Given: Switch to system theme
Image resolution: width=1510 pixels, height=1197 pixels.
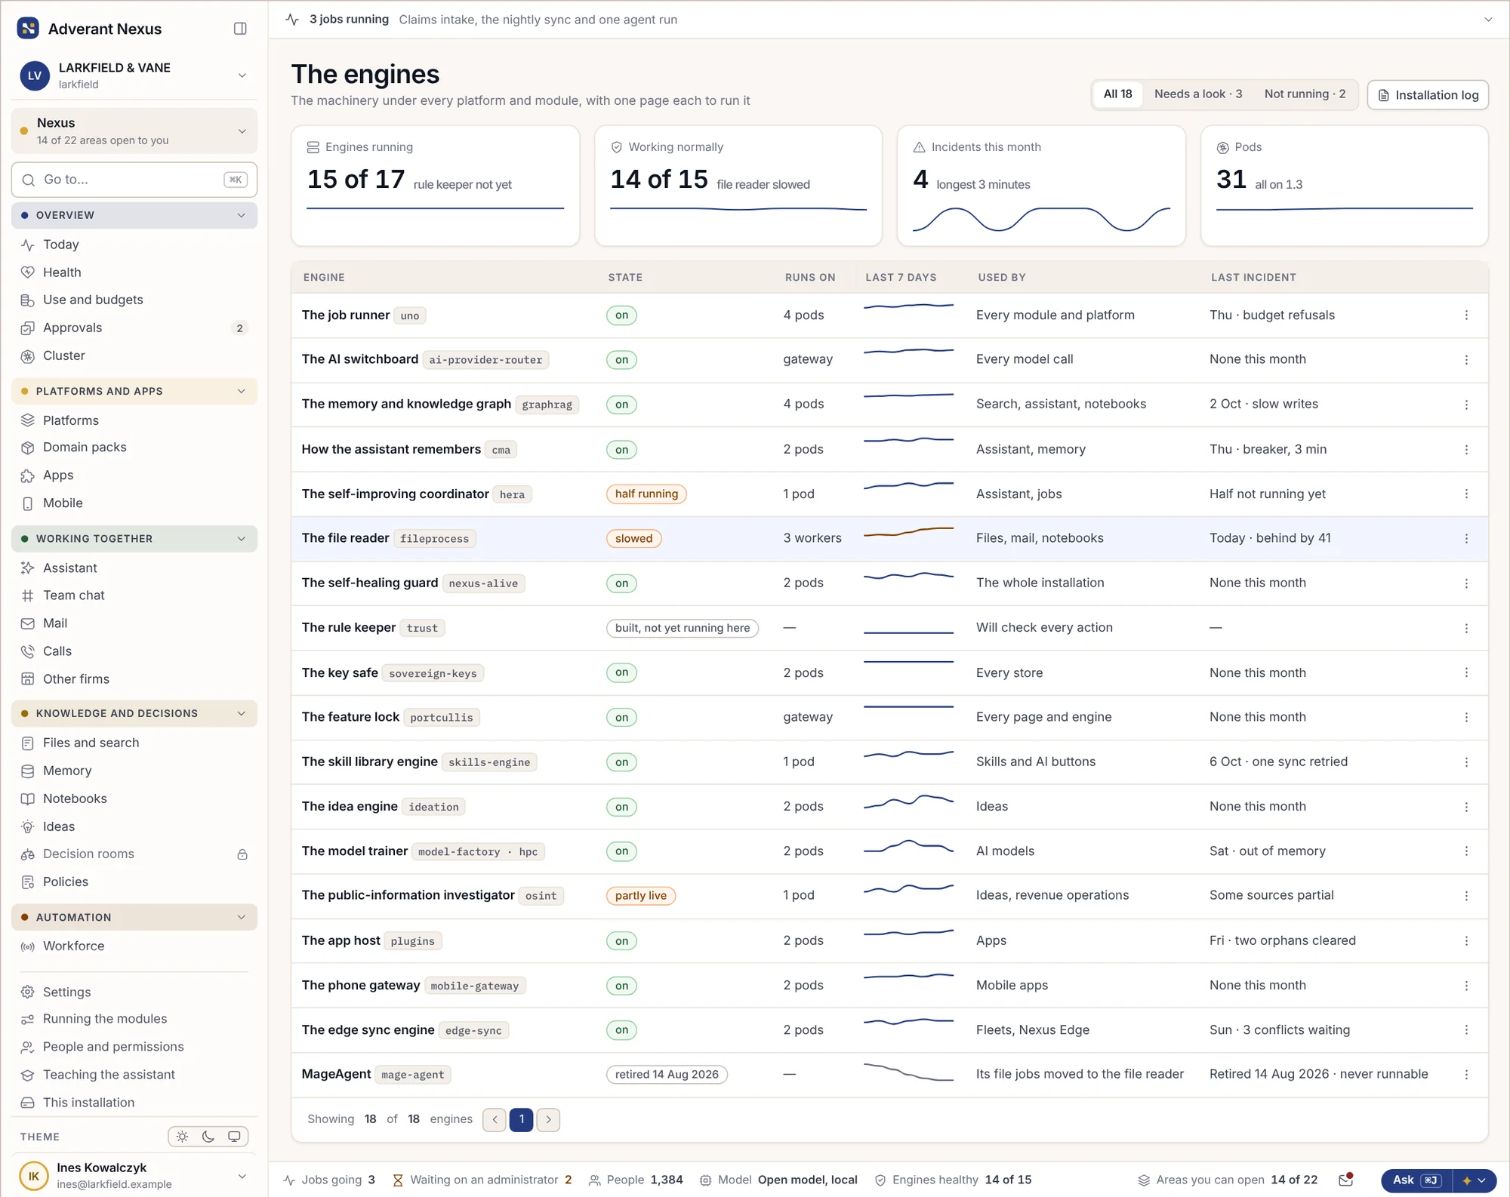Looking at the screenshot, I should coord(234,1137).
